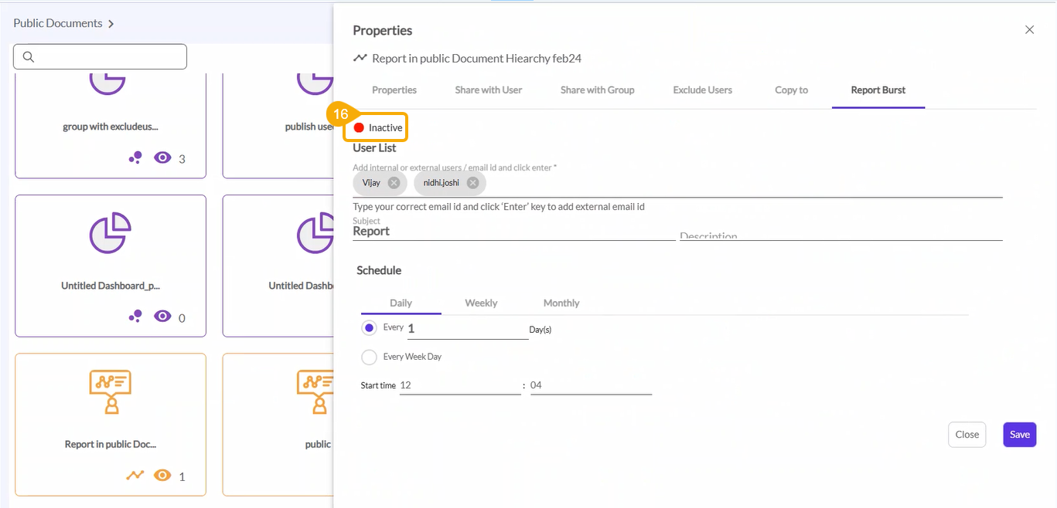Click the report icon on Report in public Doc card
Screen dimensions: 1057x508
111,391
